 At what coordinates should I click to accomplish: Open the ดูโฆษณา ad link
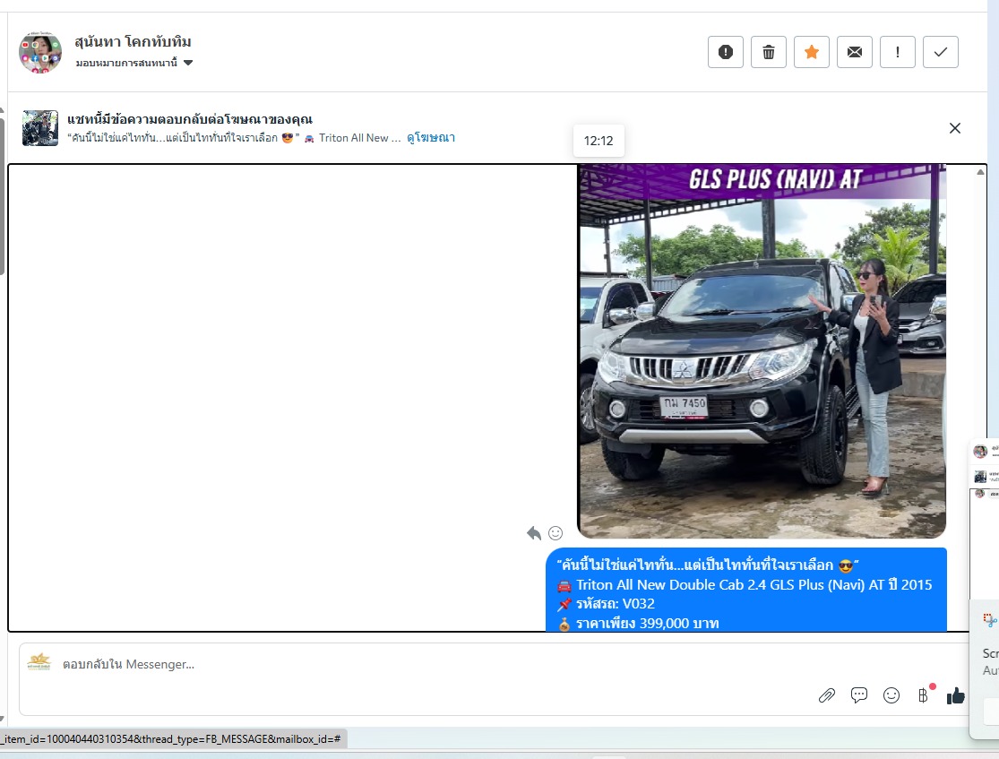click(x=431, y=138)
